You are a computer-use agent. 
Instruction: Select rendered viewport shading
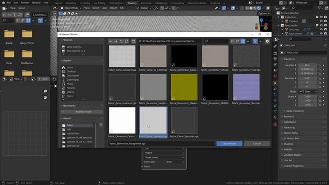(x=259, y=8)
